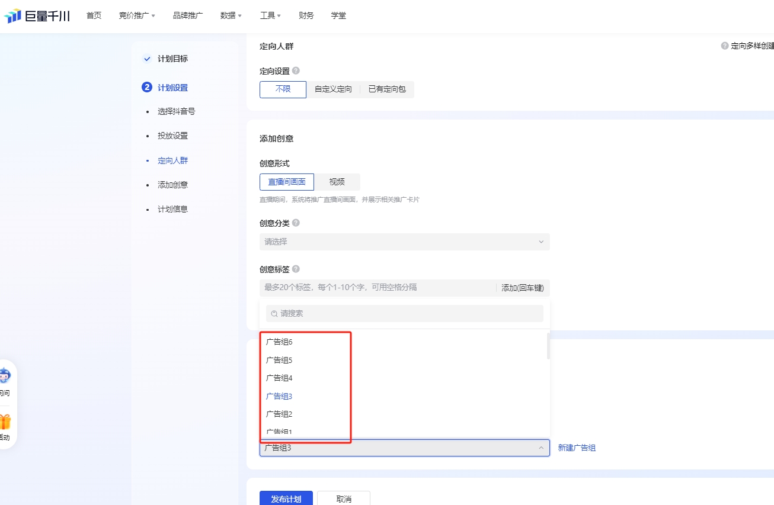
Task: Open the 品牌推广 menu item
Action: click(x=188, y=15)
